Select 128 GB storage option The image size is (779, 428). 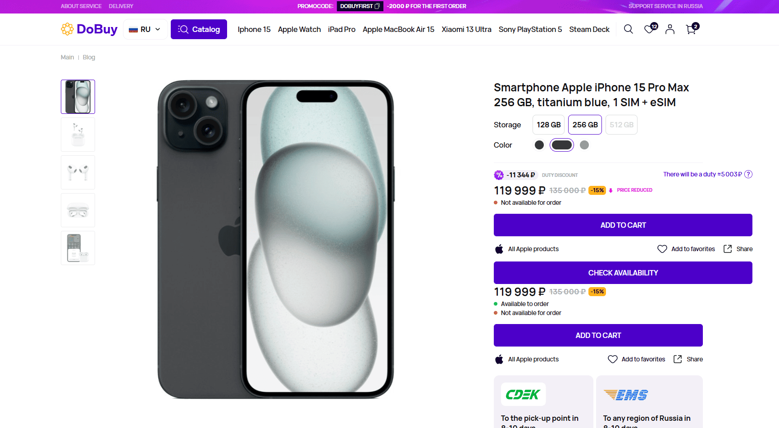[548, 125]
